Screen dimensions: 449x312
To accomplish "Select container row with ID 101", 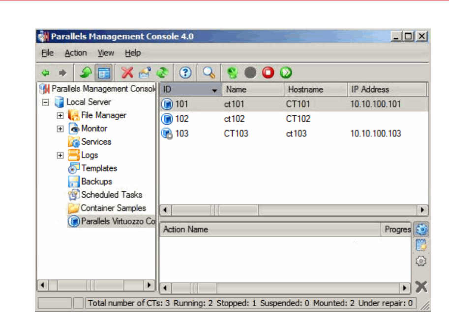I will pos(294,104).
